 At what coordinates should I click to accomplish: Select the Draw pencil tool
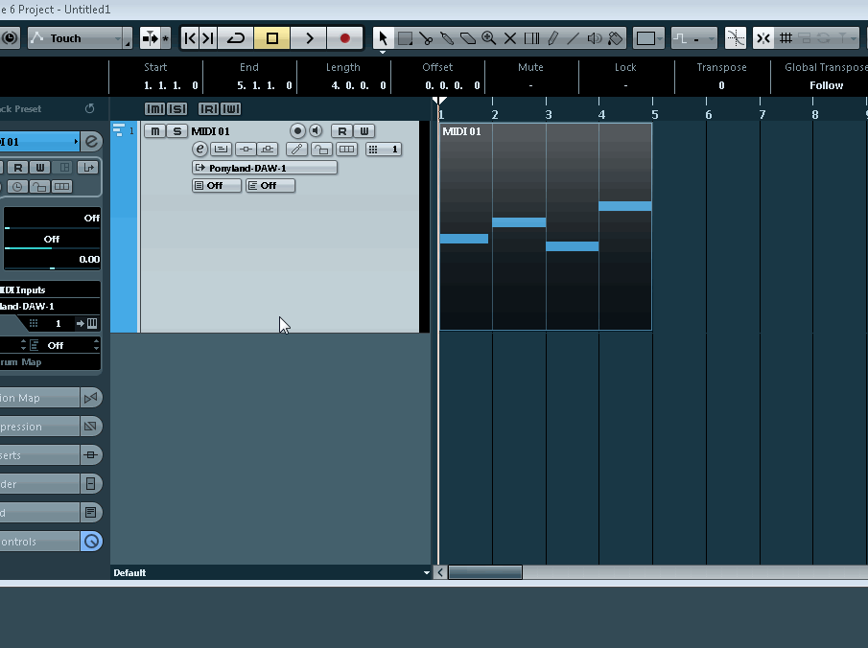click(552, 38)
